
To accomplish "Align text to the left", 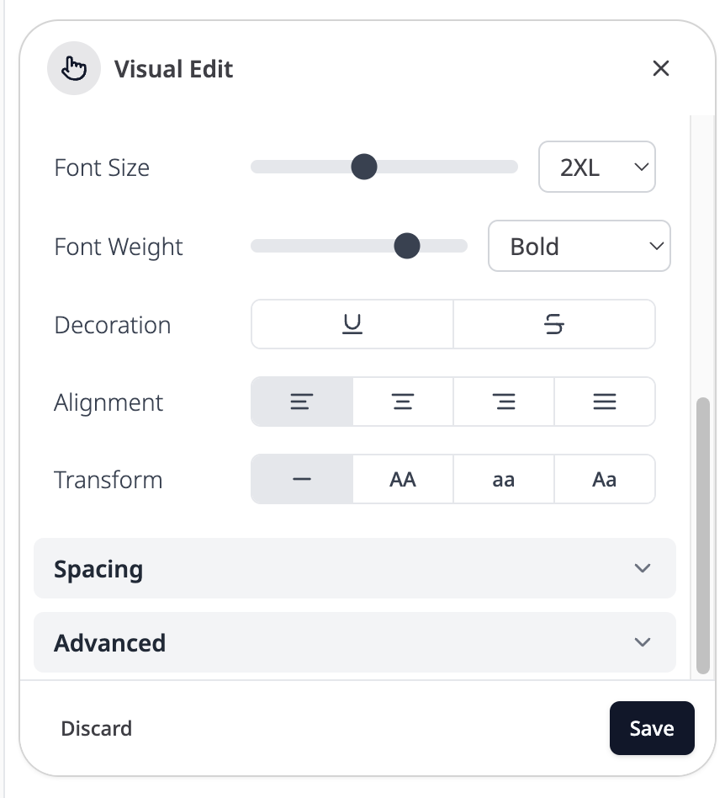I will tap(302, 402).
